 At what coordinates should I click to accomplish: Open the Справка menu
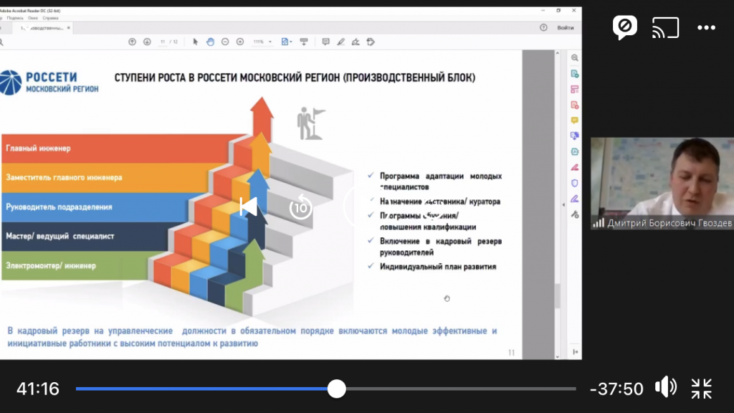pos(51,18)
